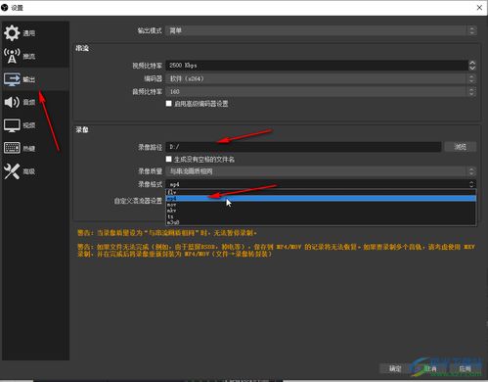The height and width of the screenshot is (382, 488).
Task: Open the audio bitrate 160 dropdown
Action: click(x=321, y=92)
